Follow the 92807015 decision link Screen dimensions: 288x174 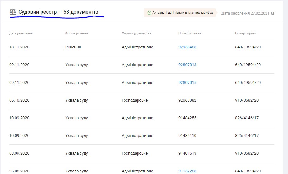[x=187, y=83]
